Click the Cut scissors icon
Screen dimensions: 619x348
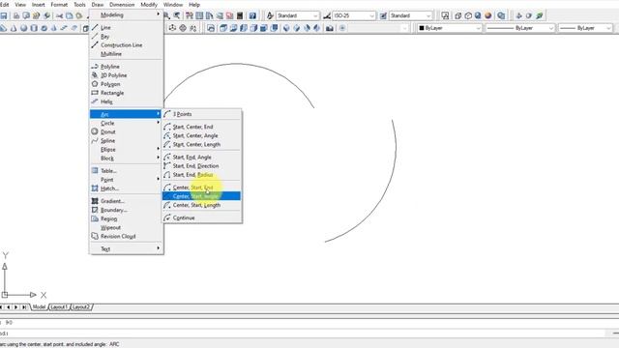click(59, 15)
